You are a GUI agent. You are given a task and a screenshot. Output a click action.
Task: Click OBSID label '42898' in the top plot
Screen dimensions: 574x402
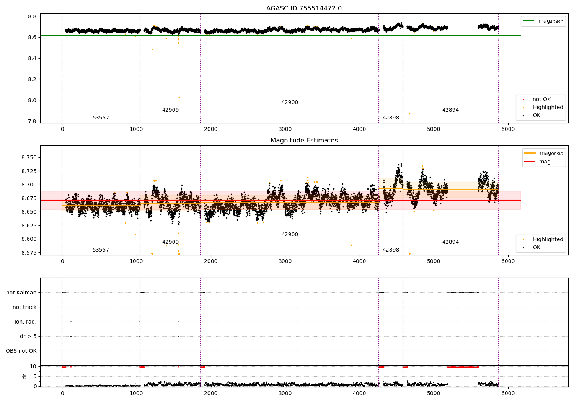[x=391, y=118]
